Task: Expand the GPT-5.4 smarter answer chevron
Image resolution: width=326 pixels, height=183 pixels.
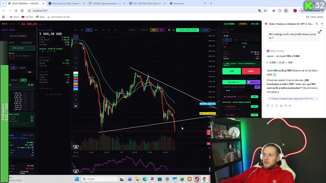Action: 317,99
